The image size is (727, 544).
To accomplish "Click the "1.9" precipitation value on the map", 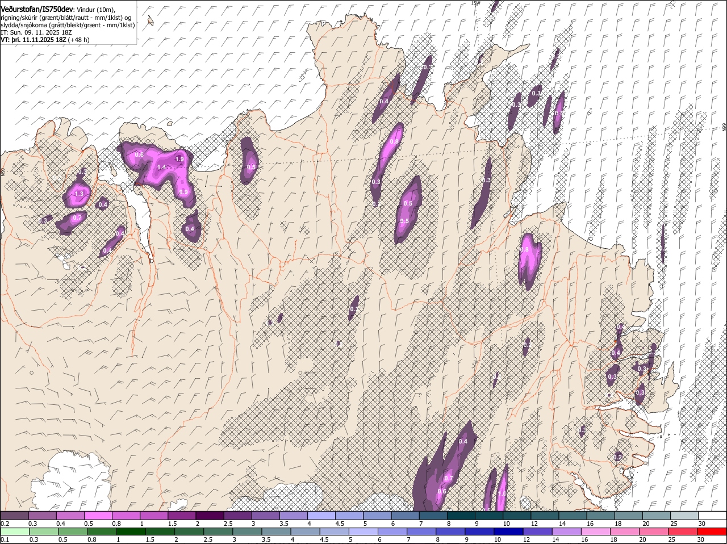I will point(179,160).
